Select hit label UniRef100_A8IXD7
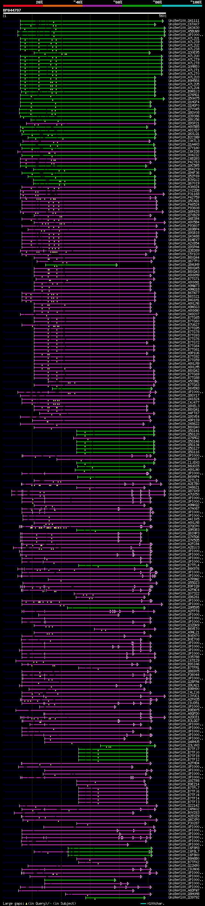 pos(184,130)
